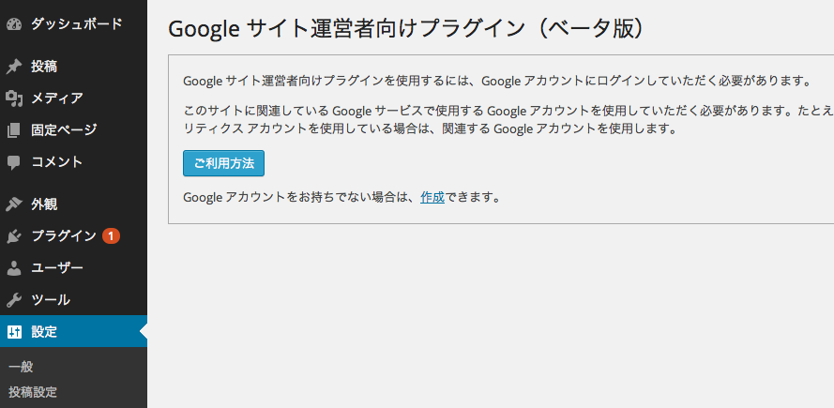Open the 投稿 menu label
The width and height of the screenshot is (834, 408).
coord(44,67)
